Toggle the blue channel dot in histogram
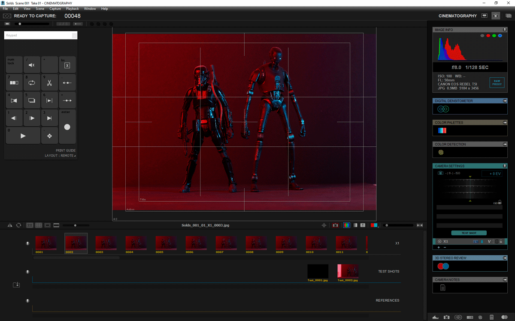 point(500,36)
